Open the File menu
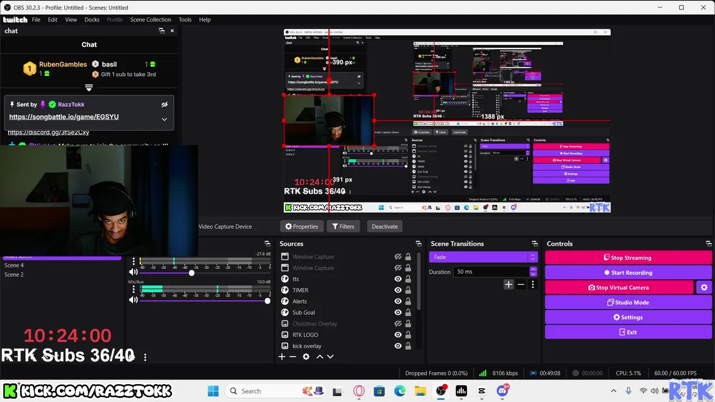 [x=36, y=20]
